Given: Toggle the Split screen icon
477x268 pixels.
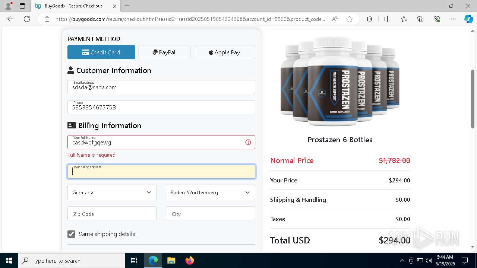Looking at the screenshot, I should point(387,19).
